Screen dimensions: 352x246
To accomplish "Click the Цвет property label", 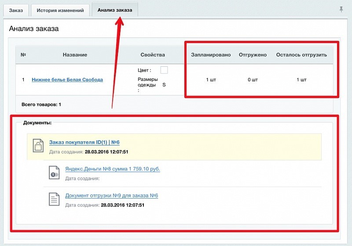I will click(x=144, y=70).
